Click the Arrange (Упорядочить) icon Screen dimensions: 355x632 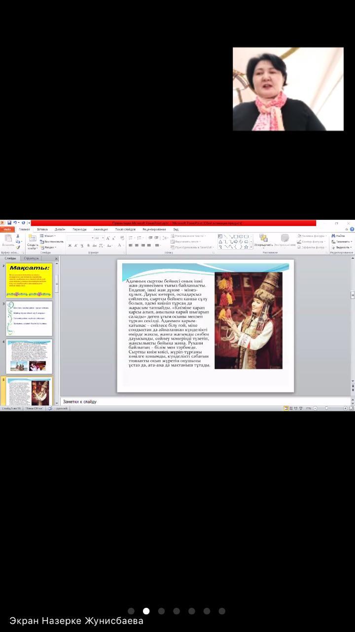pyautogui.click(x=263, y=240)
